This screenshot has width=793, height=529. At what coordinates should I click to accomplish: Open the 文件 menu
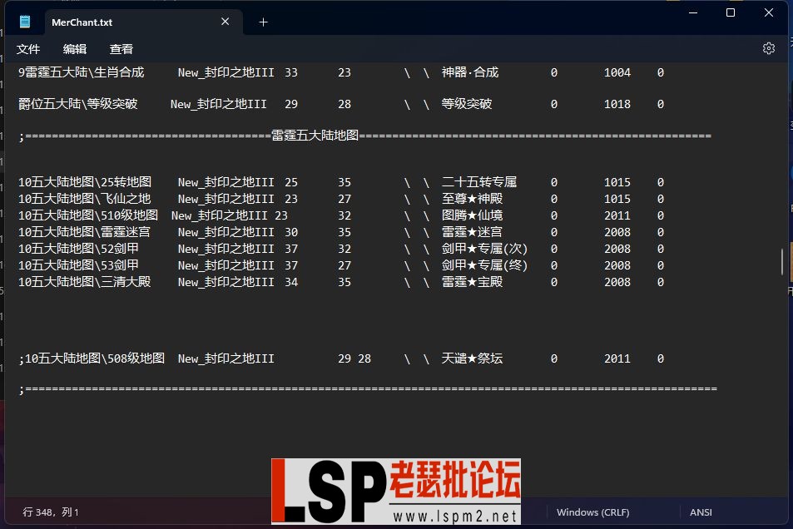click(28, 49)
